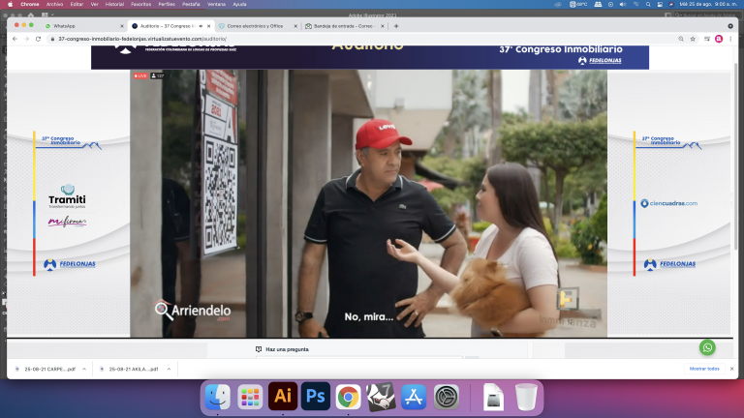Open System Preferences from the dock
Screen dimensions: 744x418
point(447,396)
